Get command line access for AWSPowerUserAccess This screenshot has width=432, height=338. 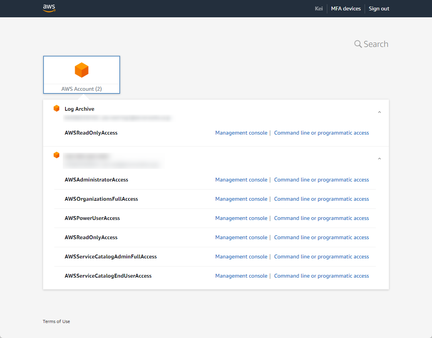pos(321,218)
